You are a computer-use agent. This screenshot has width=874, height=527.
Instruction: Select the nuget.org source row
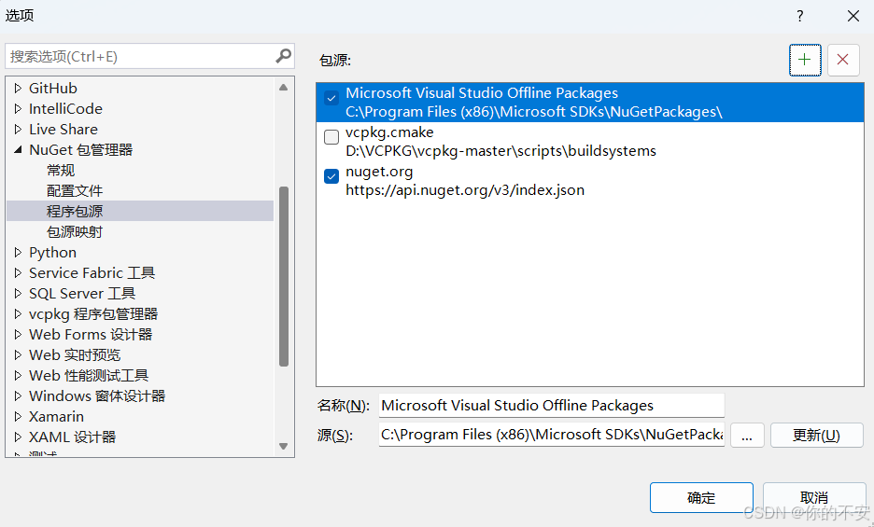point(590,181)
